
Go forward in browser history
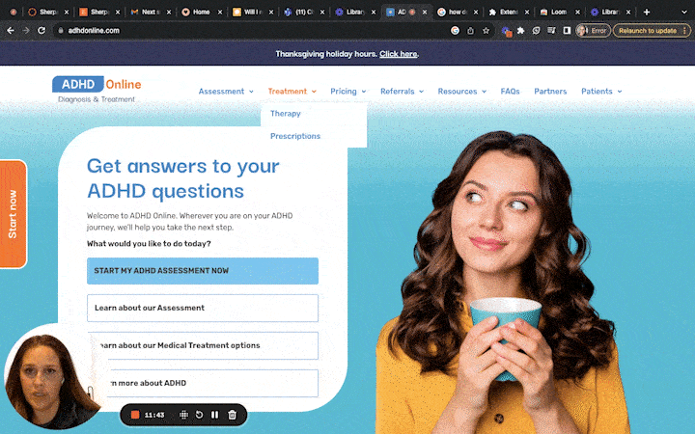[26, 31]
